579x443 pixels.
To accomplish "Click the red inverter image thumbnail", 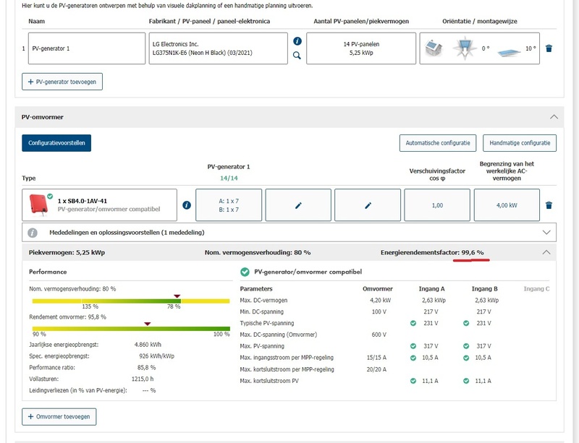I will point(38,205).
